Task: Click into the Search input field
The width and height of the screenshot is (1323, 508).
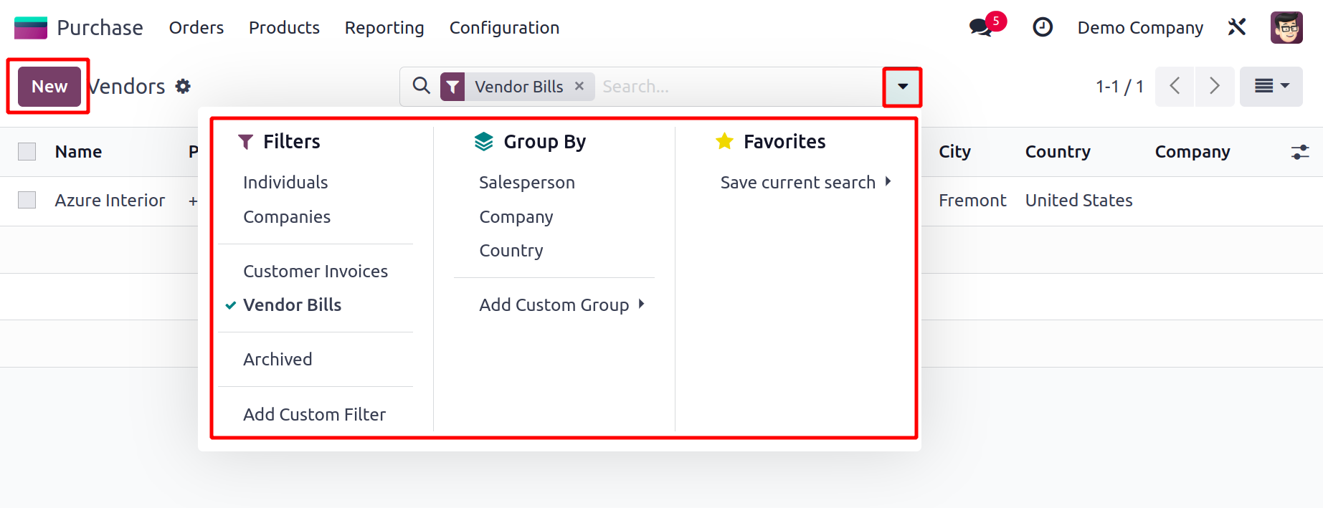Action: pyautogui.click(x=739, y=87)
